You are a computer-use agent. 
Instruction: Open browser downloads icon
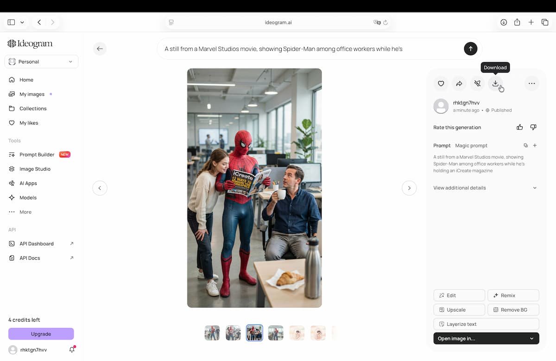click(x=504, y=22)
